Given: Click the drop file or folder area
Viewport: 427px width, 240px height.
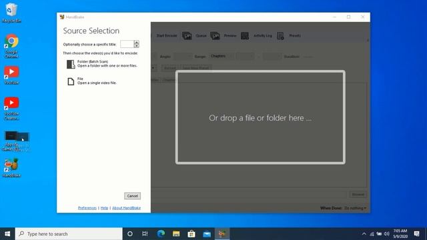Looking at the screenshot, I should 260,117.
